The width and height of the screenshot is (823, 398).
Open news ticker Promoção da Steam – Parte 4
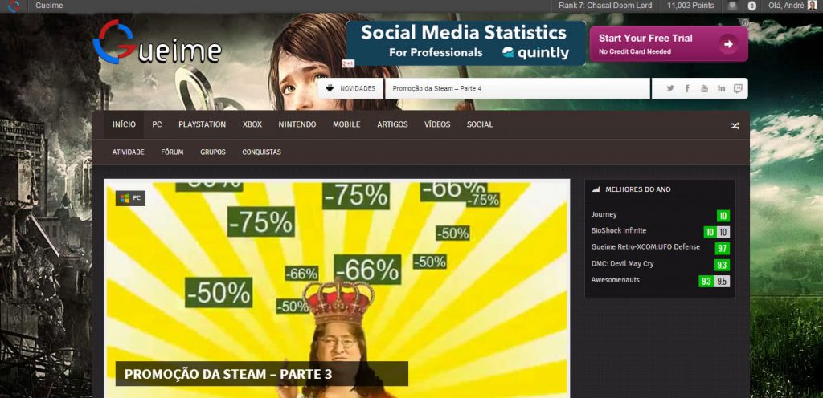436,88
